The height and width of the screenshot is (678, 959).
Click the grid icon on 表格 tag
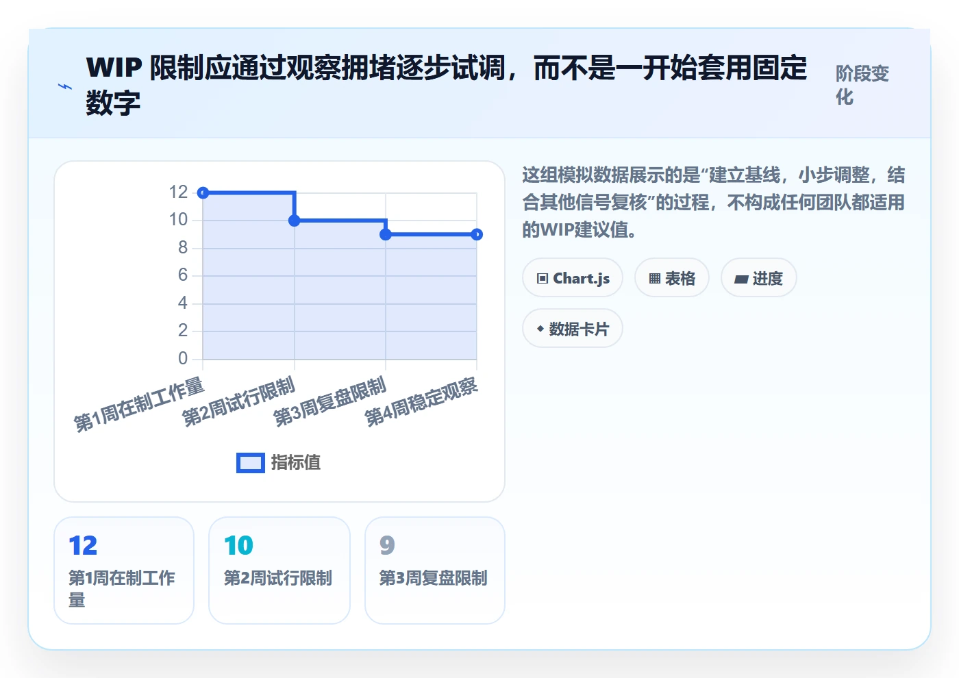click(x=655, y=278)
